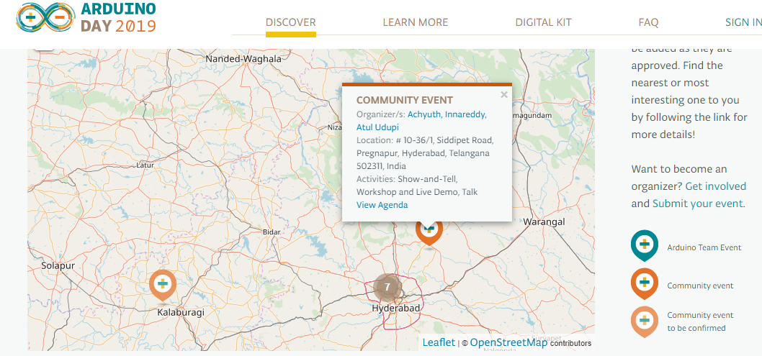Open the OpenStreetMap attribution link
The height and width of the screenshot is (356, 762).
(x=508, y=342)
